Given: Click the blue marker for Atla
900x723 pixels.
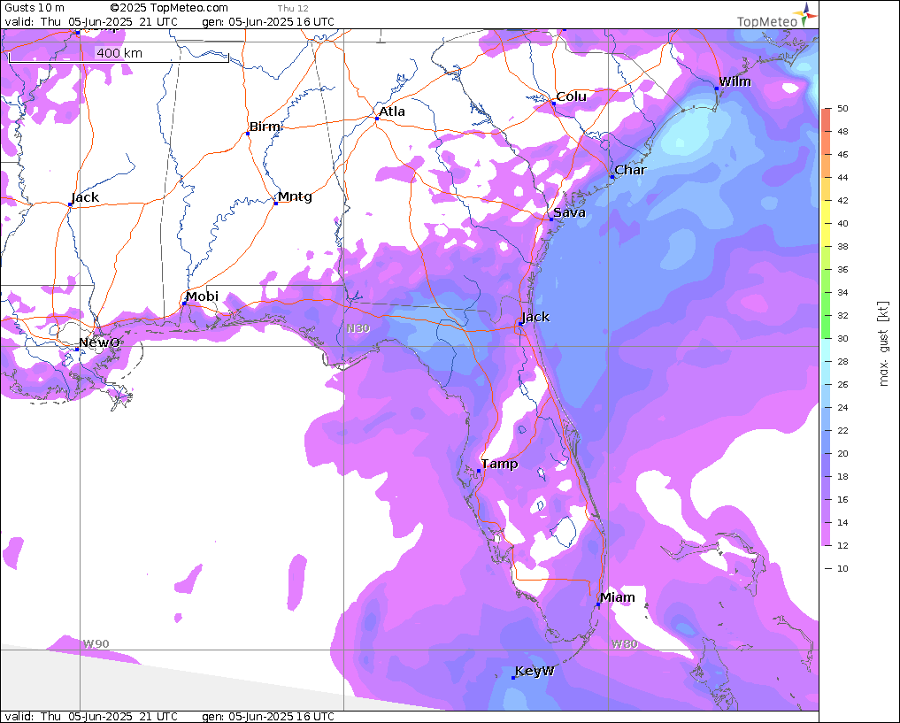Looking at the screenshot, I should [377, 119].
